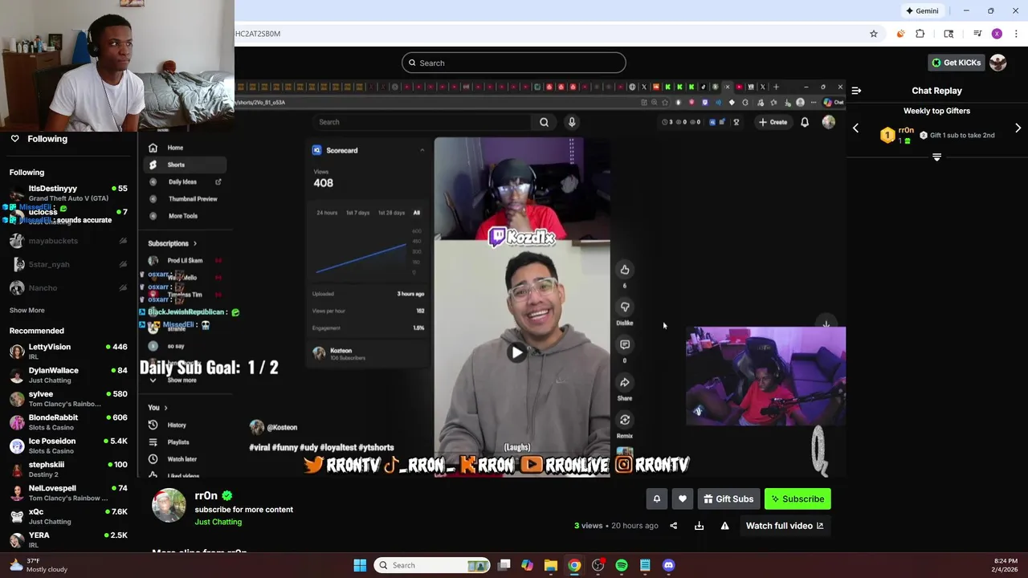The height and width of the screenshot is (578, 1028).
Task: Go to previous weekly top gifter
Action: coord(855,128)
